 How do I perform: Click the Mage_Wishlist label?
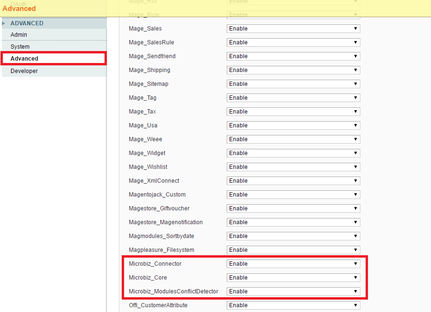coord(148,166)
